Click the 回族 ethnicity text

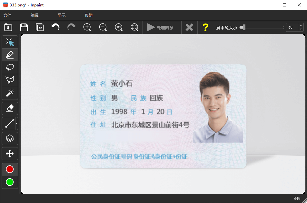[x=156, y=98]
